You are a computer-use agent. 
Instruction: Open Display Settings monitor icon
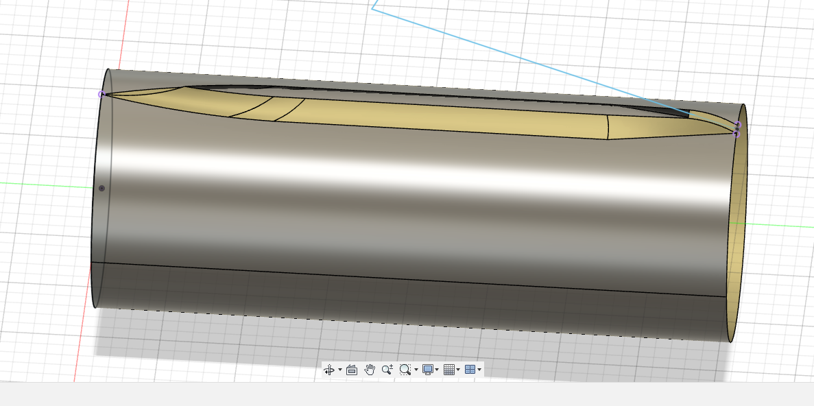(x=428, y=370)
